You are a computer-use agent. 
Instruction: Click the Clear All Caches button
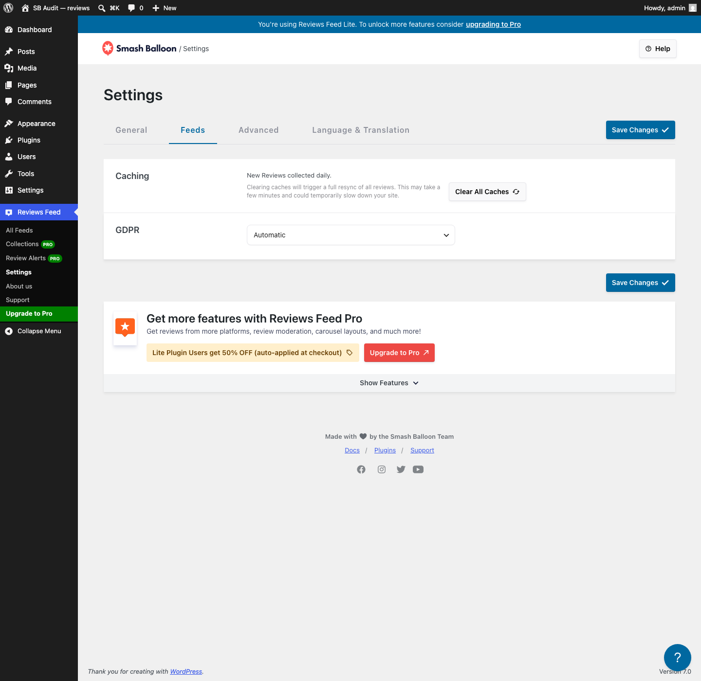pyautogui.click(x=487, y=192)
